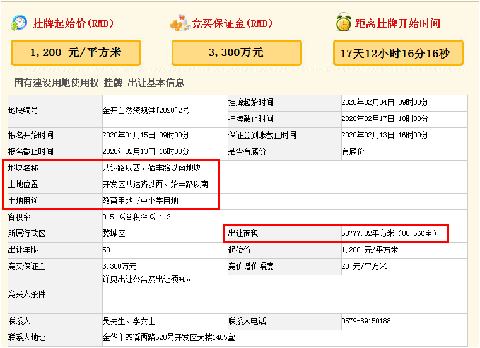Click the 出让年限 label

pyautogui.click(x=23, y=250)
